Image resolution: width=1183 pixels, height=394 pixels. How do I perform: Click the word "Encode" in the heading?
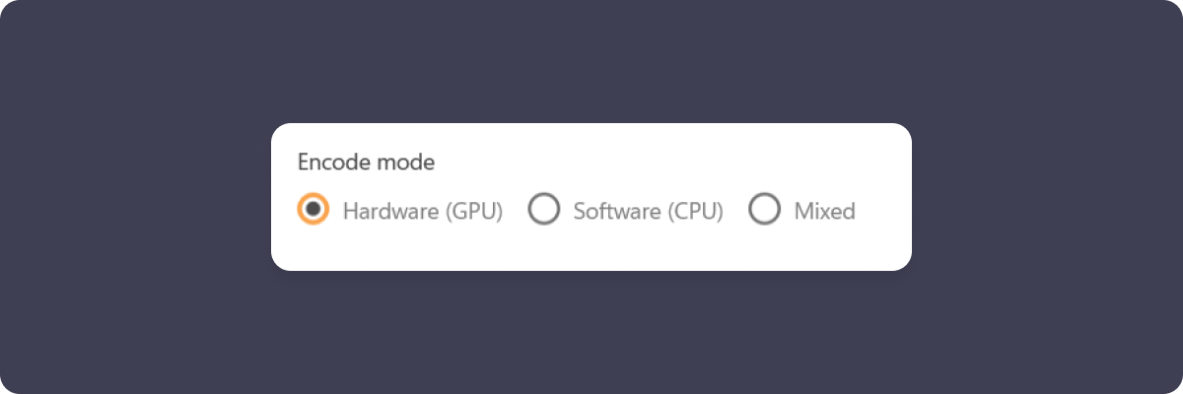point(330,162)
